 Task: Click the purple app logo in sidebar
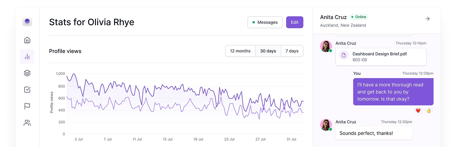point(27,22)
